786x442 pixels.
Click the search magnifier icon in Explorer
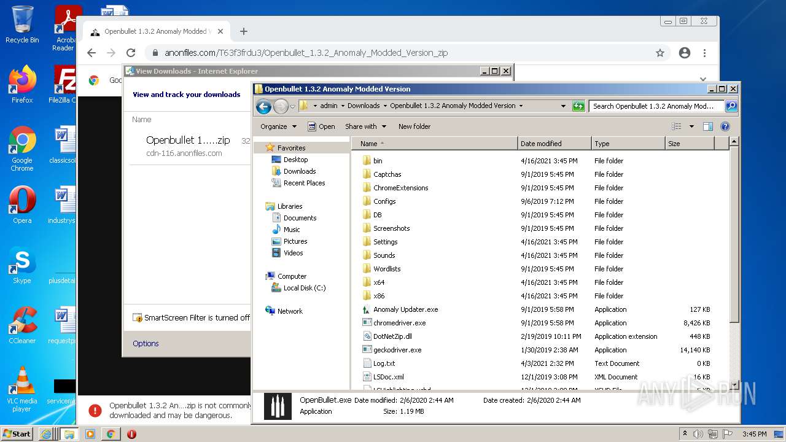pos(731,106)
